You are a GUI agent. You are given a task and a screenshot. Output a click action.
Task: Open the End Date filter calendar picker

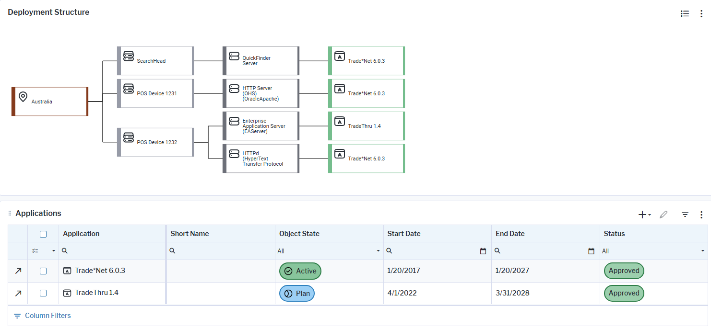pos(592,251)
